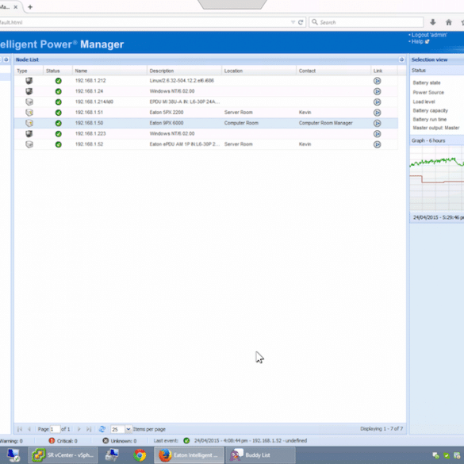This screenshot has height=464, width=464.
Task: Open link icon for 192.168.1.24
Action: [x=377, y=91]
